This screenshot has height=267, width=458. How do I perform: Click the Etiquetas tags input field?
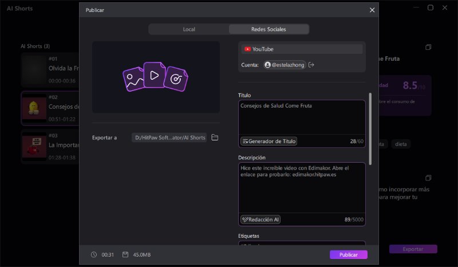[302, 243]
